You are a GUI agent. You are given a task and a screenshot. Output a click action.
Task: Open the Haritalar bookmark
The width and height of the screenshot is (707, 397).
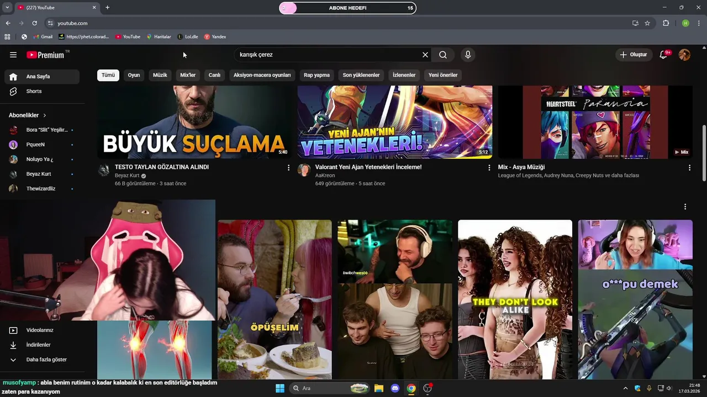(159, 37)
